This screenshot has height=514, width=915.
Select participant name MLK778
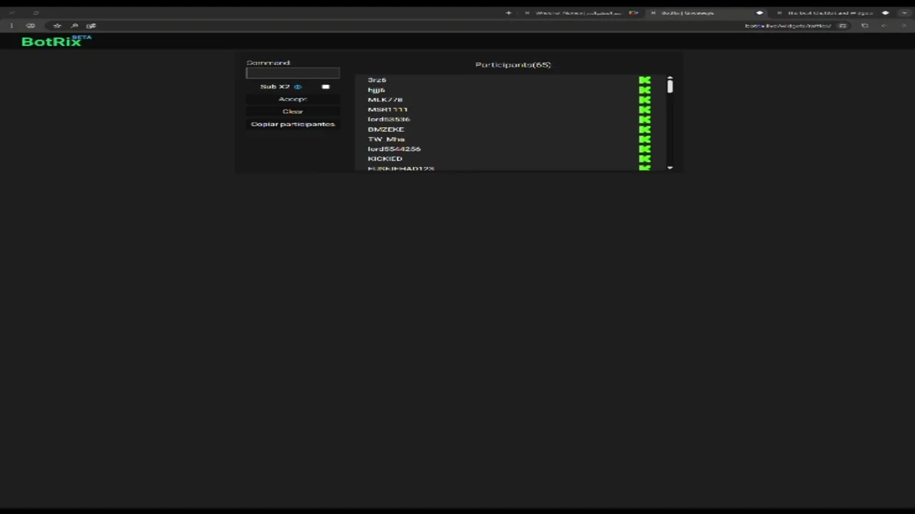point(385,100)
